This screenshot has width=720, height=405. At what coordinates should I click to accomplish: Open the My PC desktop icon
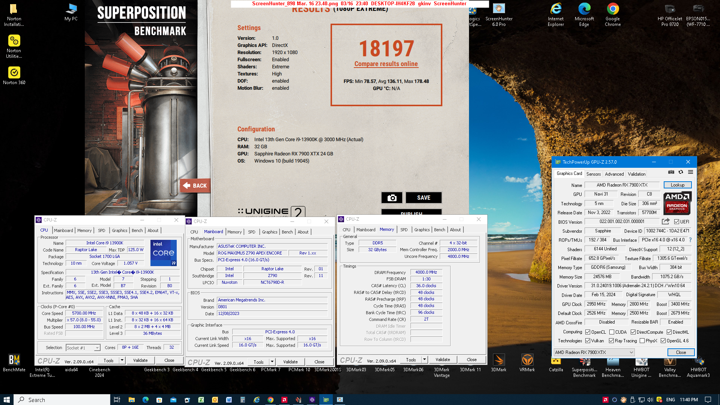click(71, 12)
